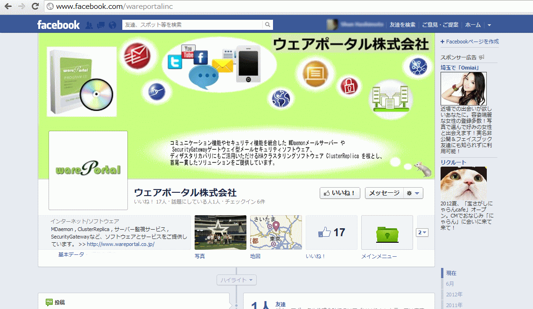Click the 投稿 post tab

pos(56,302)
